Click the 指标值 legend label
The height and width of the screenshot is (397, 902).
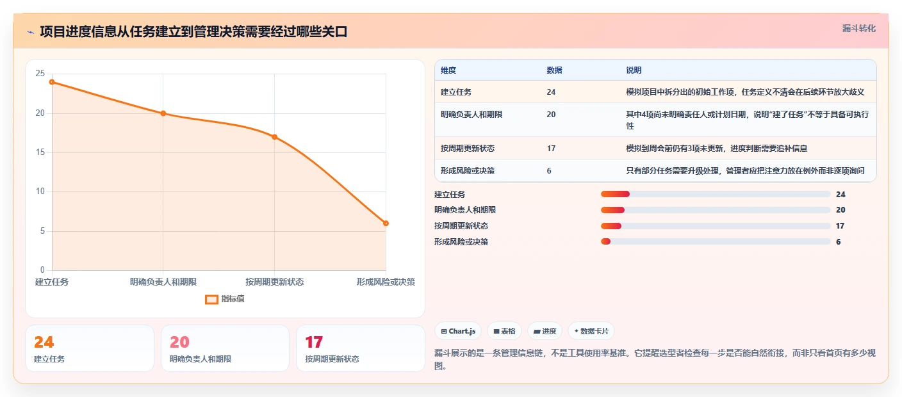click(x=233, y=299)
